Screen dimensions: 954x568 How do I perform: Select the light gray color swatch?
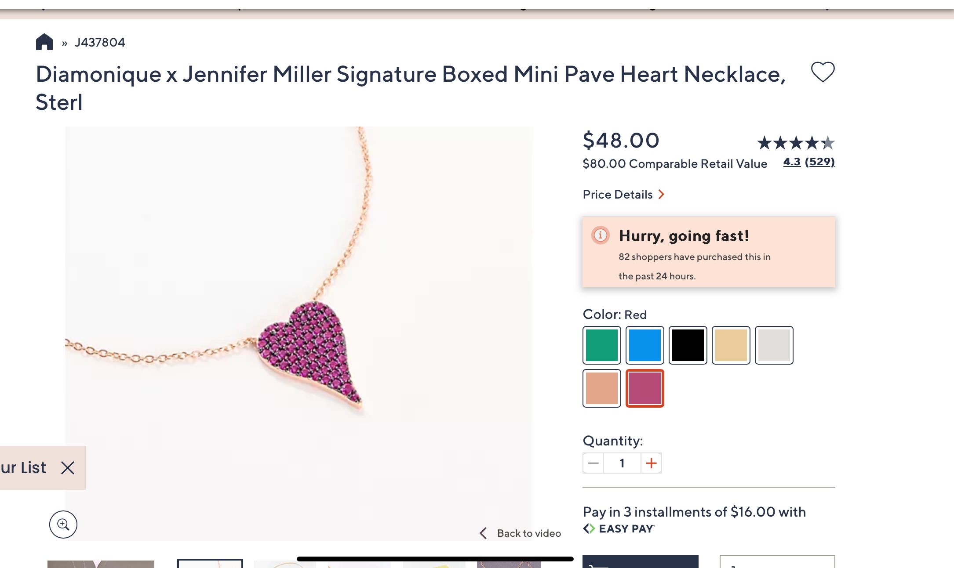[x=774, y=345]
